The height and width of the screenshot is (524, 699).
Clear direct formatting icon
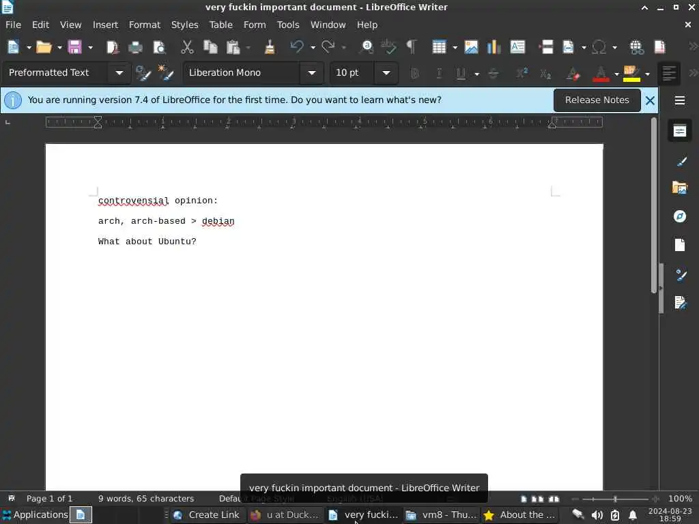(x=573, y=73)
